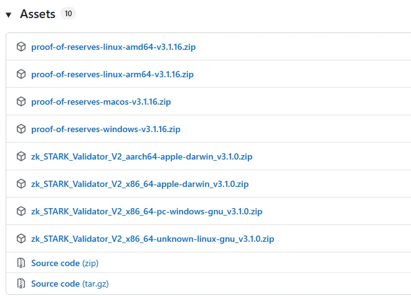Download zk_STARK_Validator_V2 x86_64-apple-darwin zip
Viewport: 411px width, 296px height.
tap(139, 184)
